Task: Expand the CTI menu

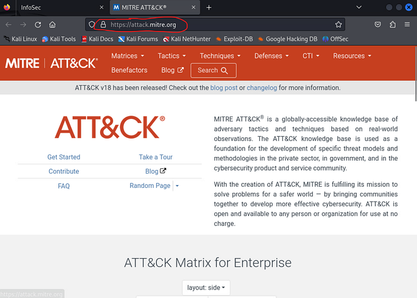Action: pos(311,56)
